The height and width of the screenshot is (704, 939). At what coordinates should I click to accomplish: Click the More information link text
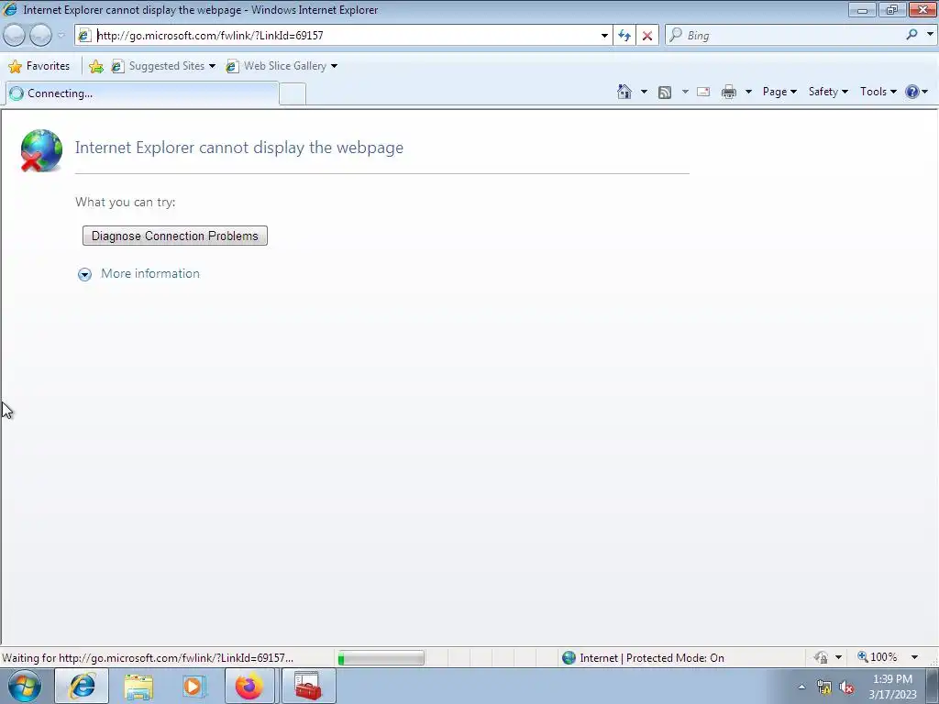[150, 273]
